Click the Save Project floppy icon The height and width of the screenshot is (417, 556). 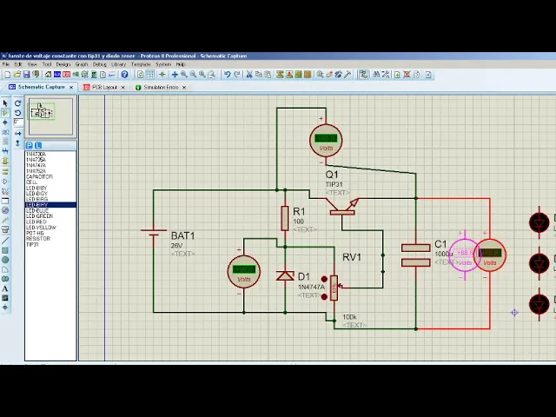26,75
